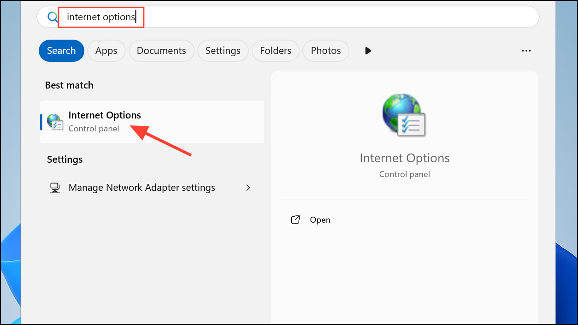The width and height of the screenshot is (578, 325).
Task: Click the magnifier icon in search bar
Action: (52, 18)
